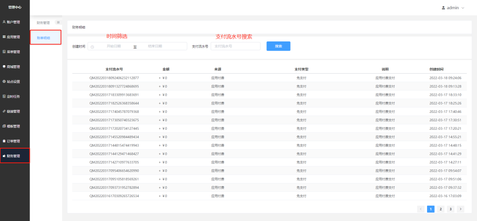Select 财务管理 in the sidebar
The image size is (477, 221).
pos(13,156)
